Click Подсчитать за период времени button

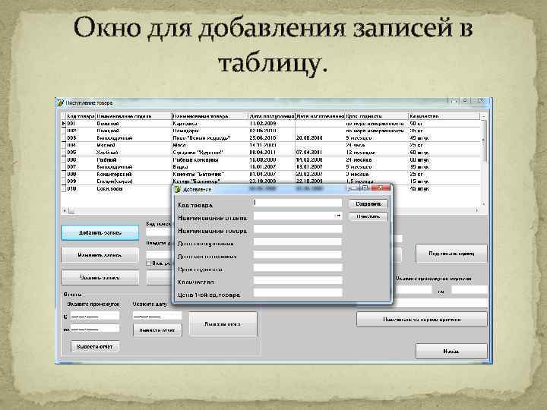point(422,320)
